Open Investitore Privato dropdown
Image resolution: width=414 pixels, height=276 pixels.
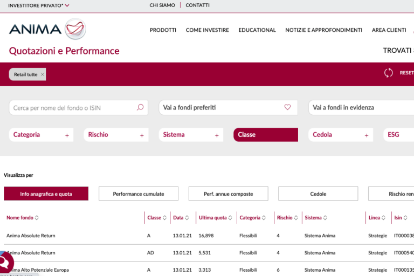tap(39, 5)
